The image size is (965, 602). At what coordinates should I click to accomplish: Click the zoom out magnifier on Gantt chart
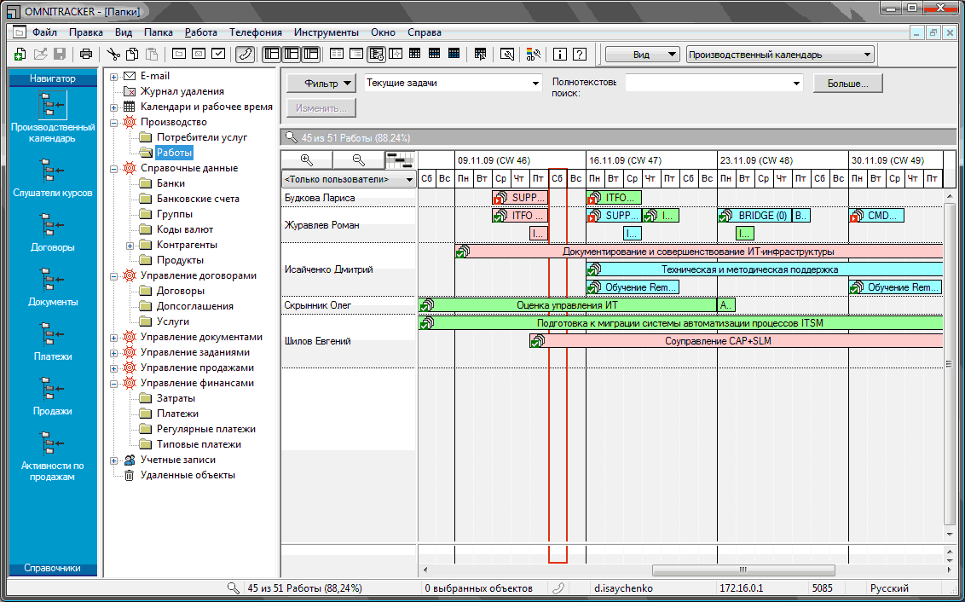[358, 160]
